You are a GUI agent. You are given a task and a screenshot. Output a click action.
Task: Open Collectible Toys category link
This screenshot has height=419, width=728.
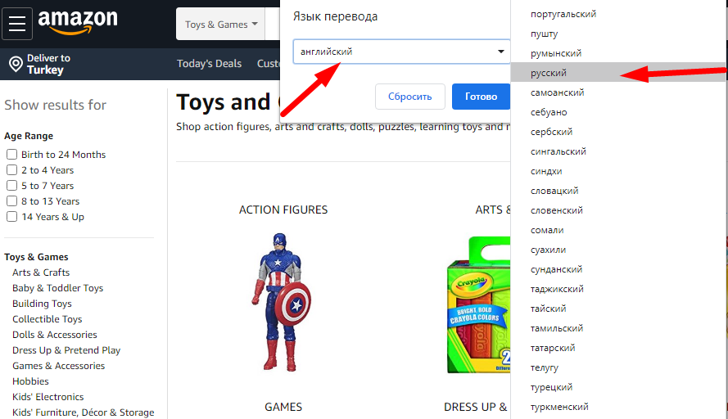click(x=47, y=319)
